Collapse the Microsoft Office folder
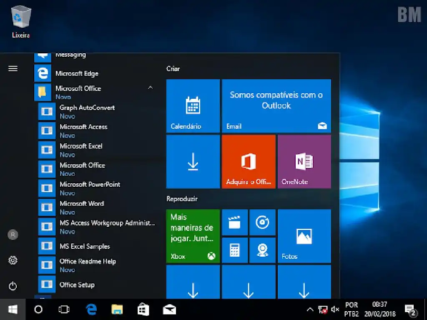Viewport: 427px width, 320px height. tap(96, 92)
